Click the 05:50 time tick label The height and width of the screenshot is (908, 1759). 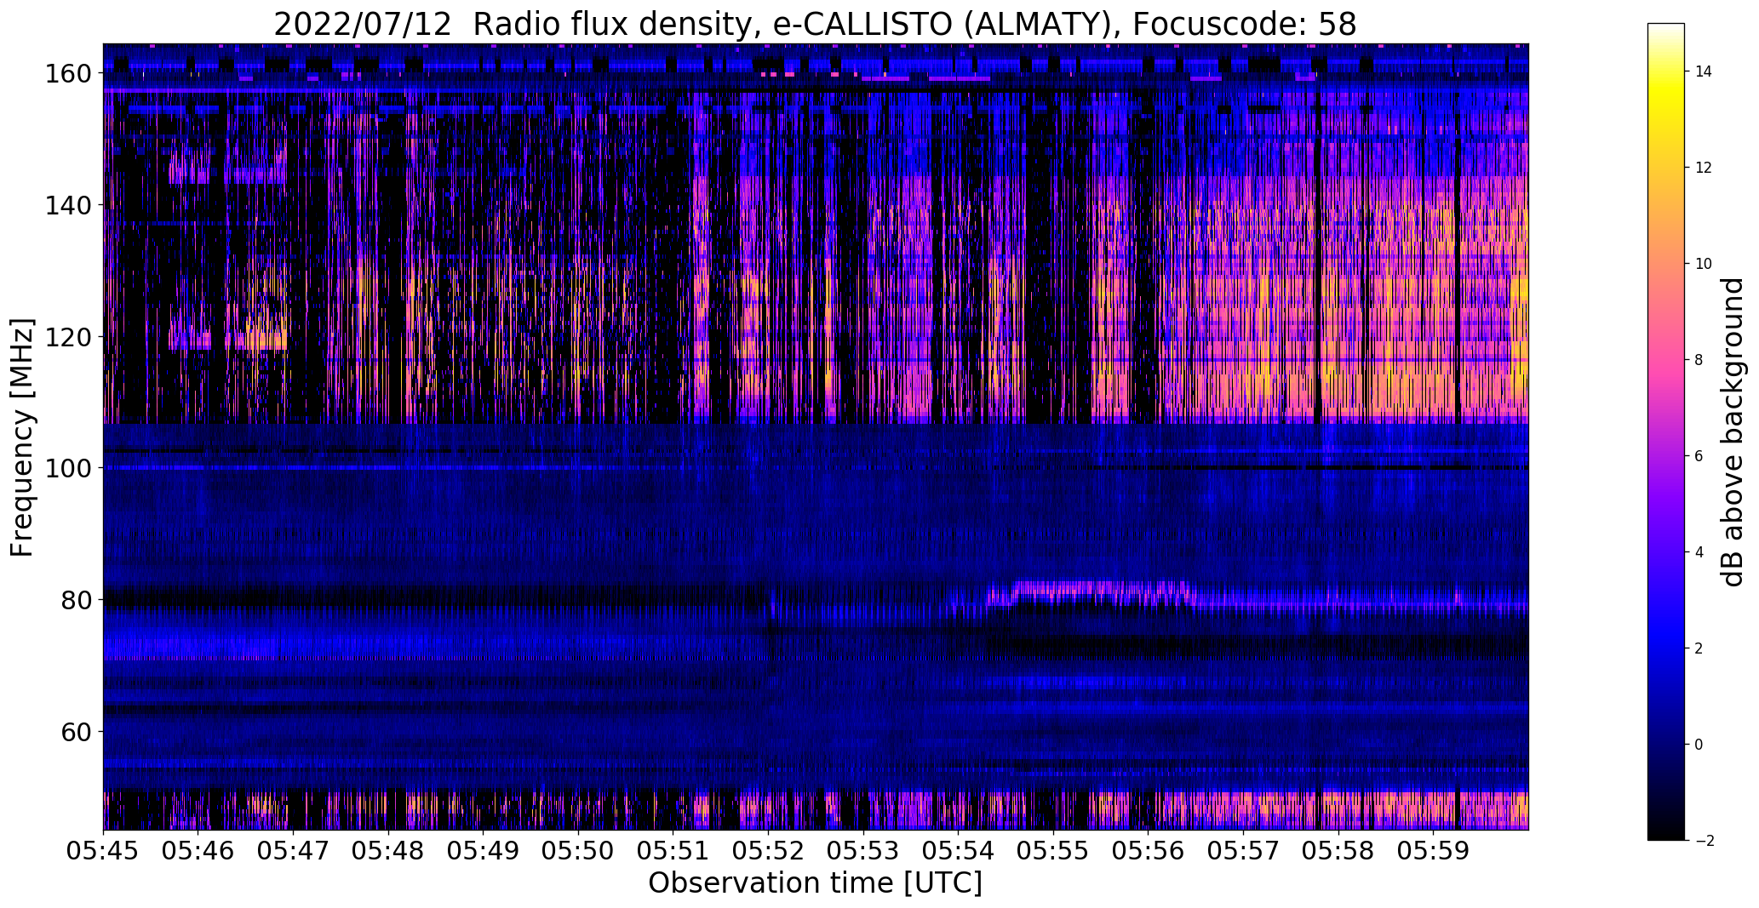[x=578, y=851]
